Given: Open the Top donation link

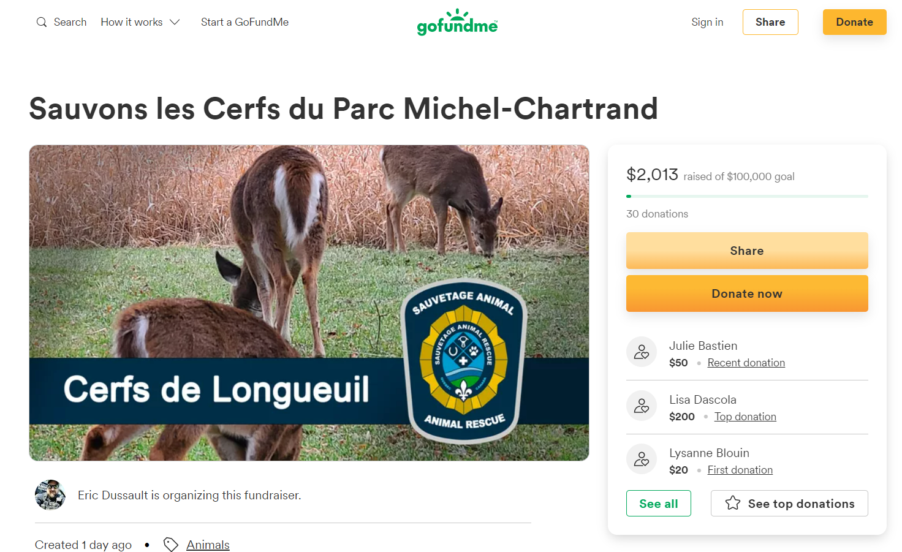Looking at the screenshot, I should pos(745,417).
